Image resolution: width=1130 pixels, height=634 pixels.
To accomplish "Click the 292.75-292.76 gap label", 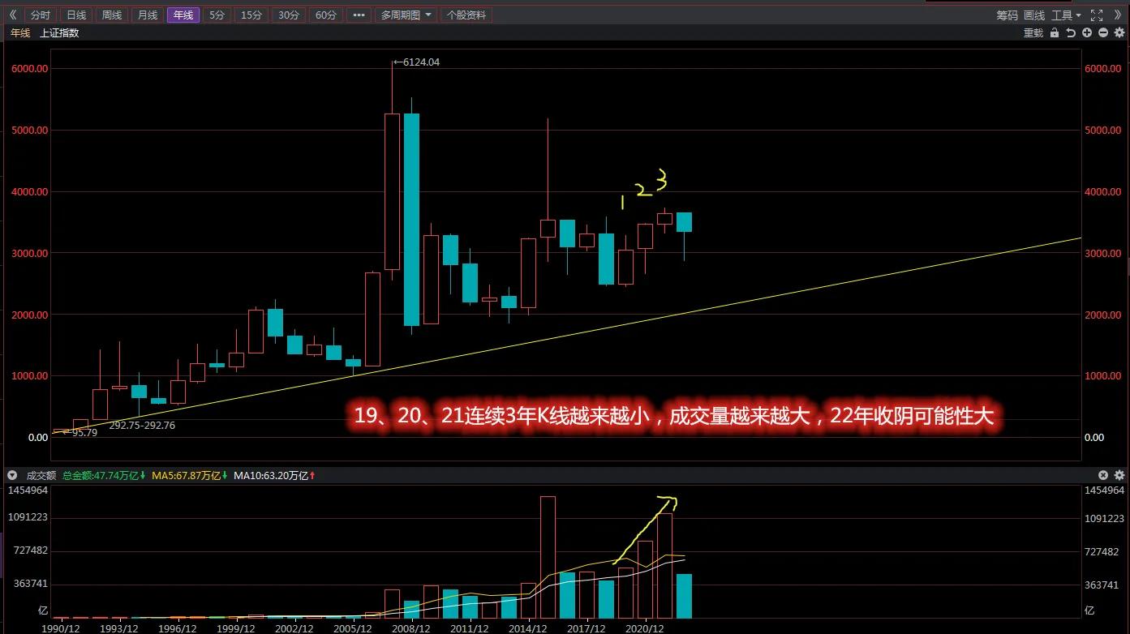I will pyautogui.click(x=142, y=425).
